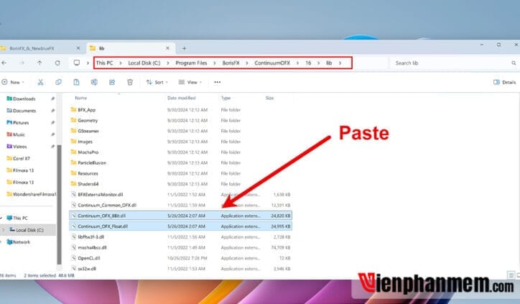Refresh the current folder
The width and height of the screenshot is (520, 304).
click(57, 63)
